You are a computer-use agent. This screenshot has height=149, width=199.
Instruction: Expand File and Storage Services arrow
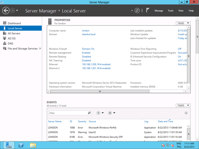(40, 48)
